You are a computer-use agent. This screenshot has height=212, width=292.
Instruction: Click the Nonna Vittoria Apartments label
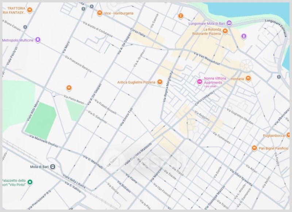click(216, 81)
